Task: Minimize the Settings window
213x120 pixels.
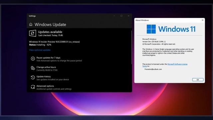Action: pyautogui.click(x=114, y=16)
